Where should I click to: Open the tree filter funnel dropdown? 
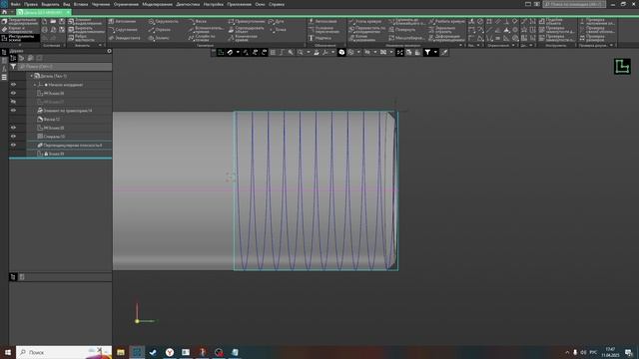(13, 67)
